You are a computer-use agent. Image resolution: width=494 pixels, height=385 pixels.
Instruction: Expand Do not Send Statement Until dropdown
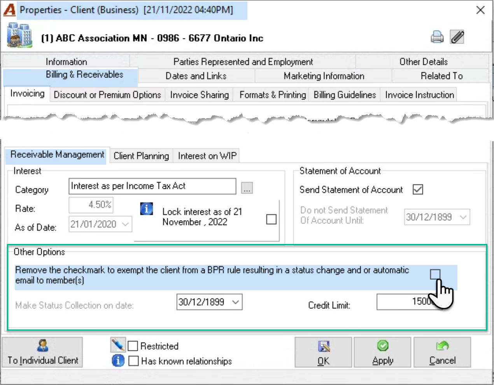[463, 217]
